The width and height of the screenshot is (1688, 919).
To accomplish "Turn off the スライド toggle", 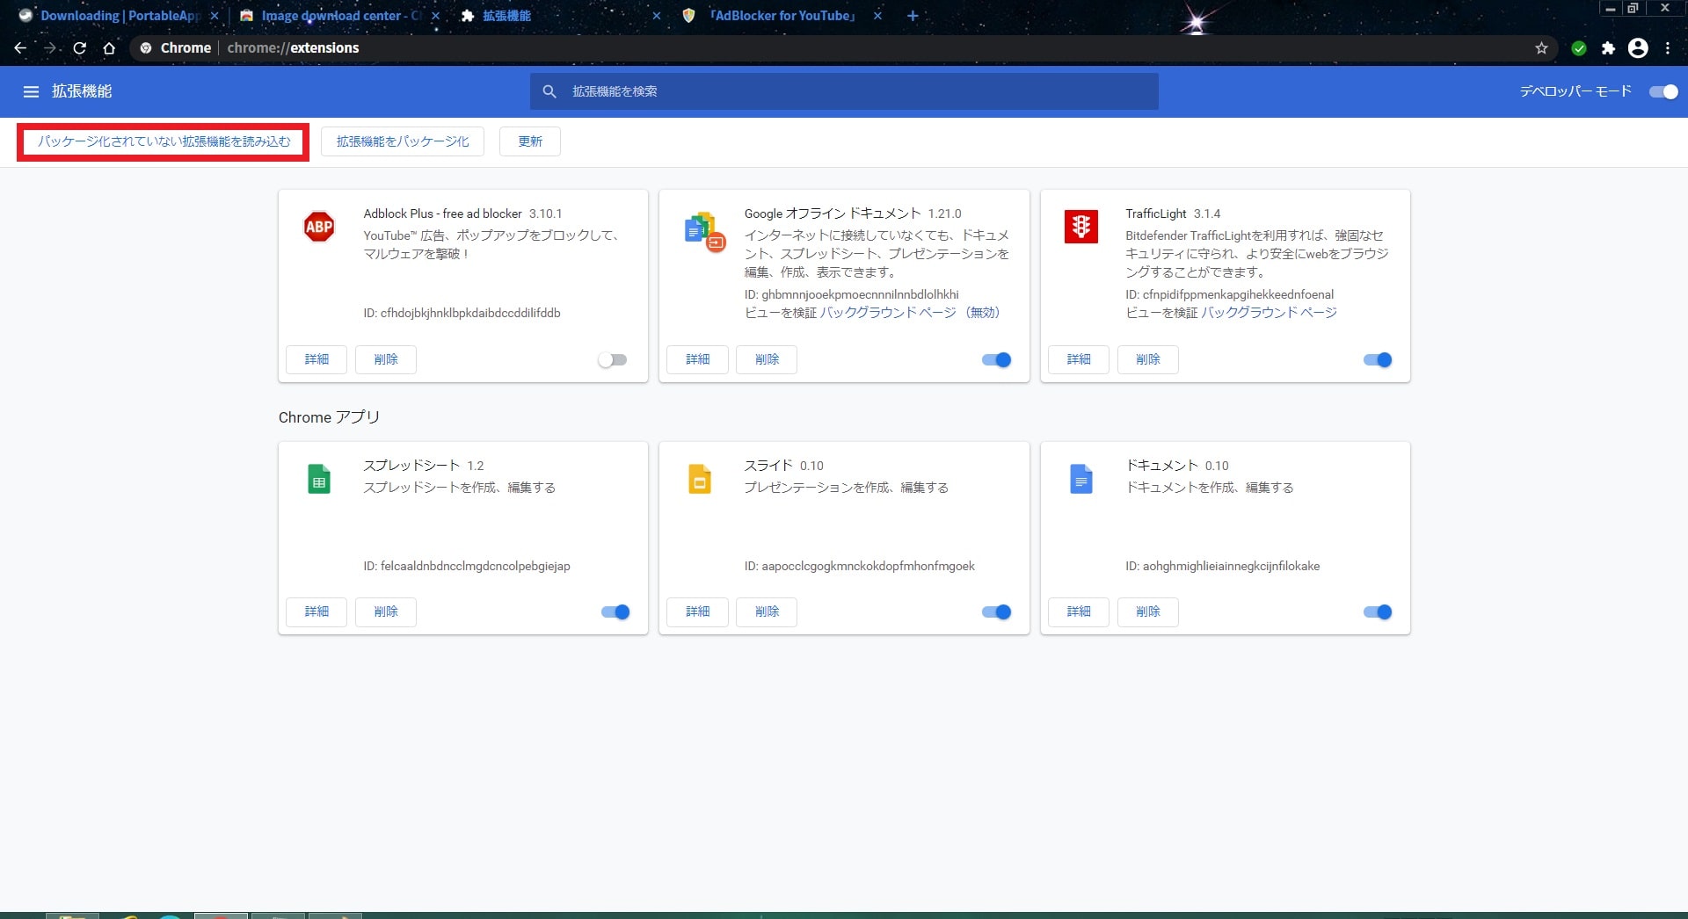I will click(997, 611).
